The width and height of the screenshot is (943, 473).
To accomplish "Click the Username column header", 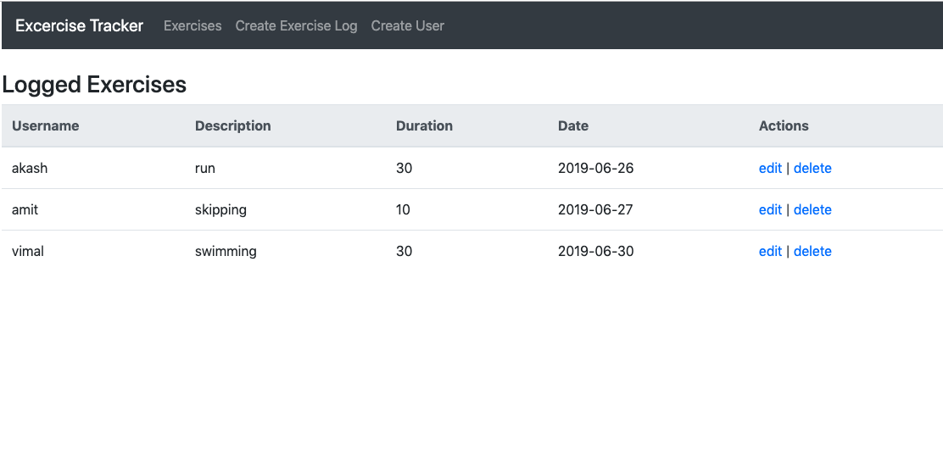I will point(46,125).
